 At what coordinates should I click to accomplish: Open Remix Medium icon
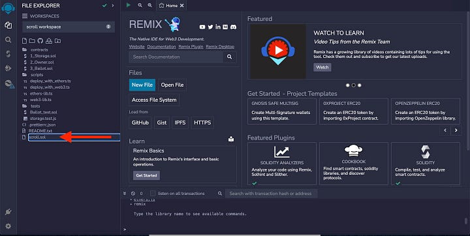[225, 27]
